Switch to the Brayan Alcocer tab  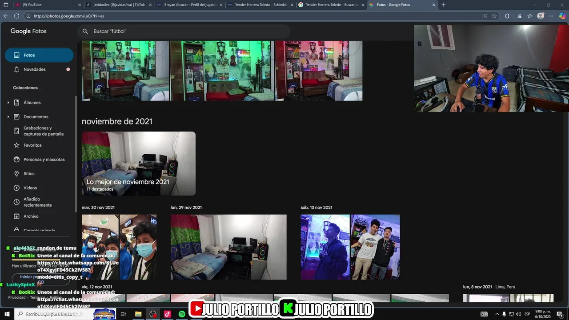(x=190, y=5)
